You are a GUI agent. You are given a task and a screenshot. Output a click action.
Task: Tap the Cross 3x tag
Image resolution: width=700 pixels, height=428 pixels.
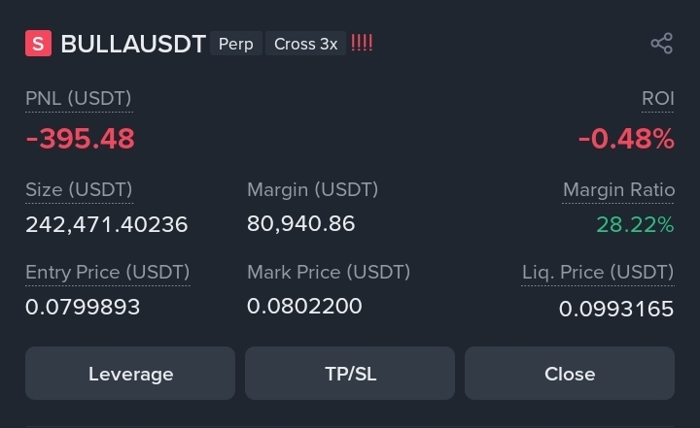(x=306, y=44)
